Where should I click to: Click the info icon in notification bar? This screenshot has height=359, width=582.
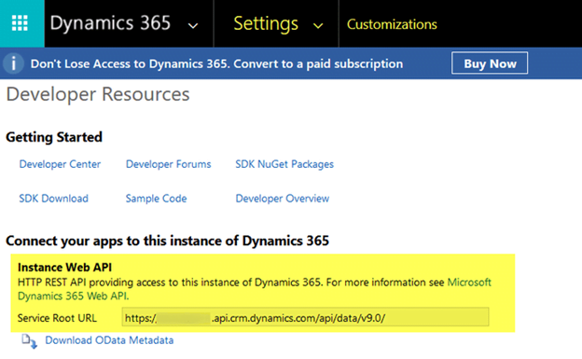(x=13, y=63)
